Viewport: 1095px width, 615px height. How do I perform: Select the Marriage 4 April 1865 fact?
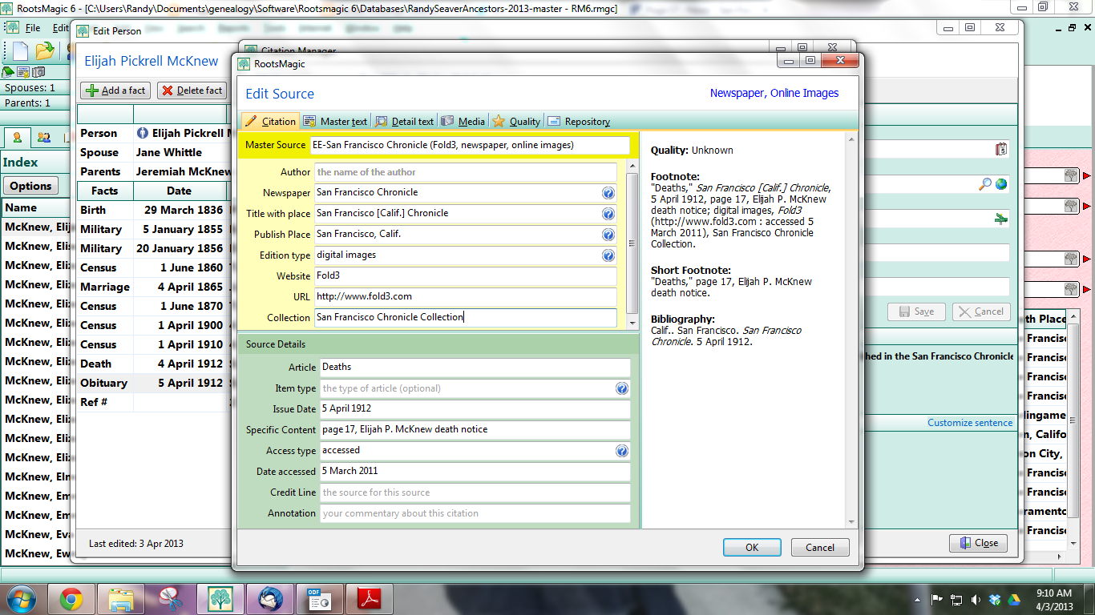point(154,287)
